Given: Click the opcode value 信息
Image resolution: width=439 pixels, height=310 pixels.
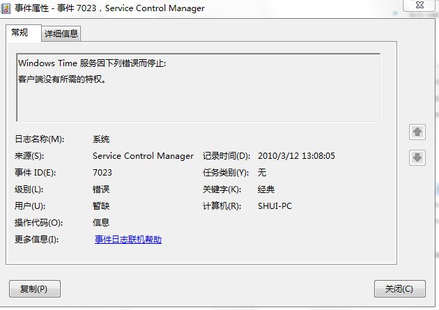Looking at the screenshot, I should coord(101,223).
